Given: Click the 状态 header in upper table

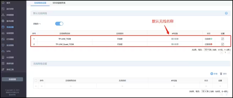Looking at the screenshot, I should (209, 33).
